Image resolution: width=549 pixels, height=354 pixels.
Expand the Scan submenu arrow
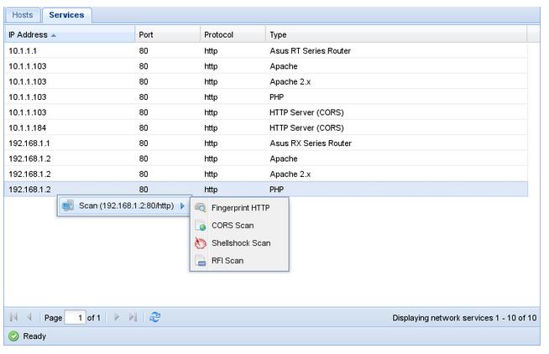coord(182,206)
